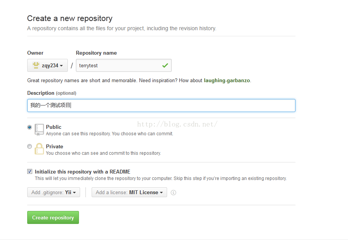Click into the Description text field
This screenshot has width=348, height=240.
(161, 105)
